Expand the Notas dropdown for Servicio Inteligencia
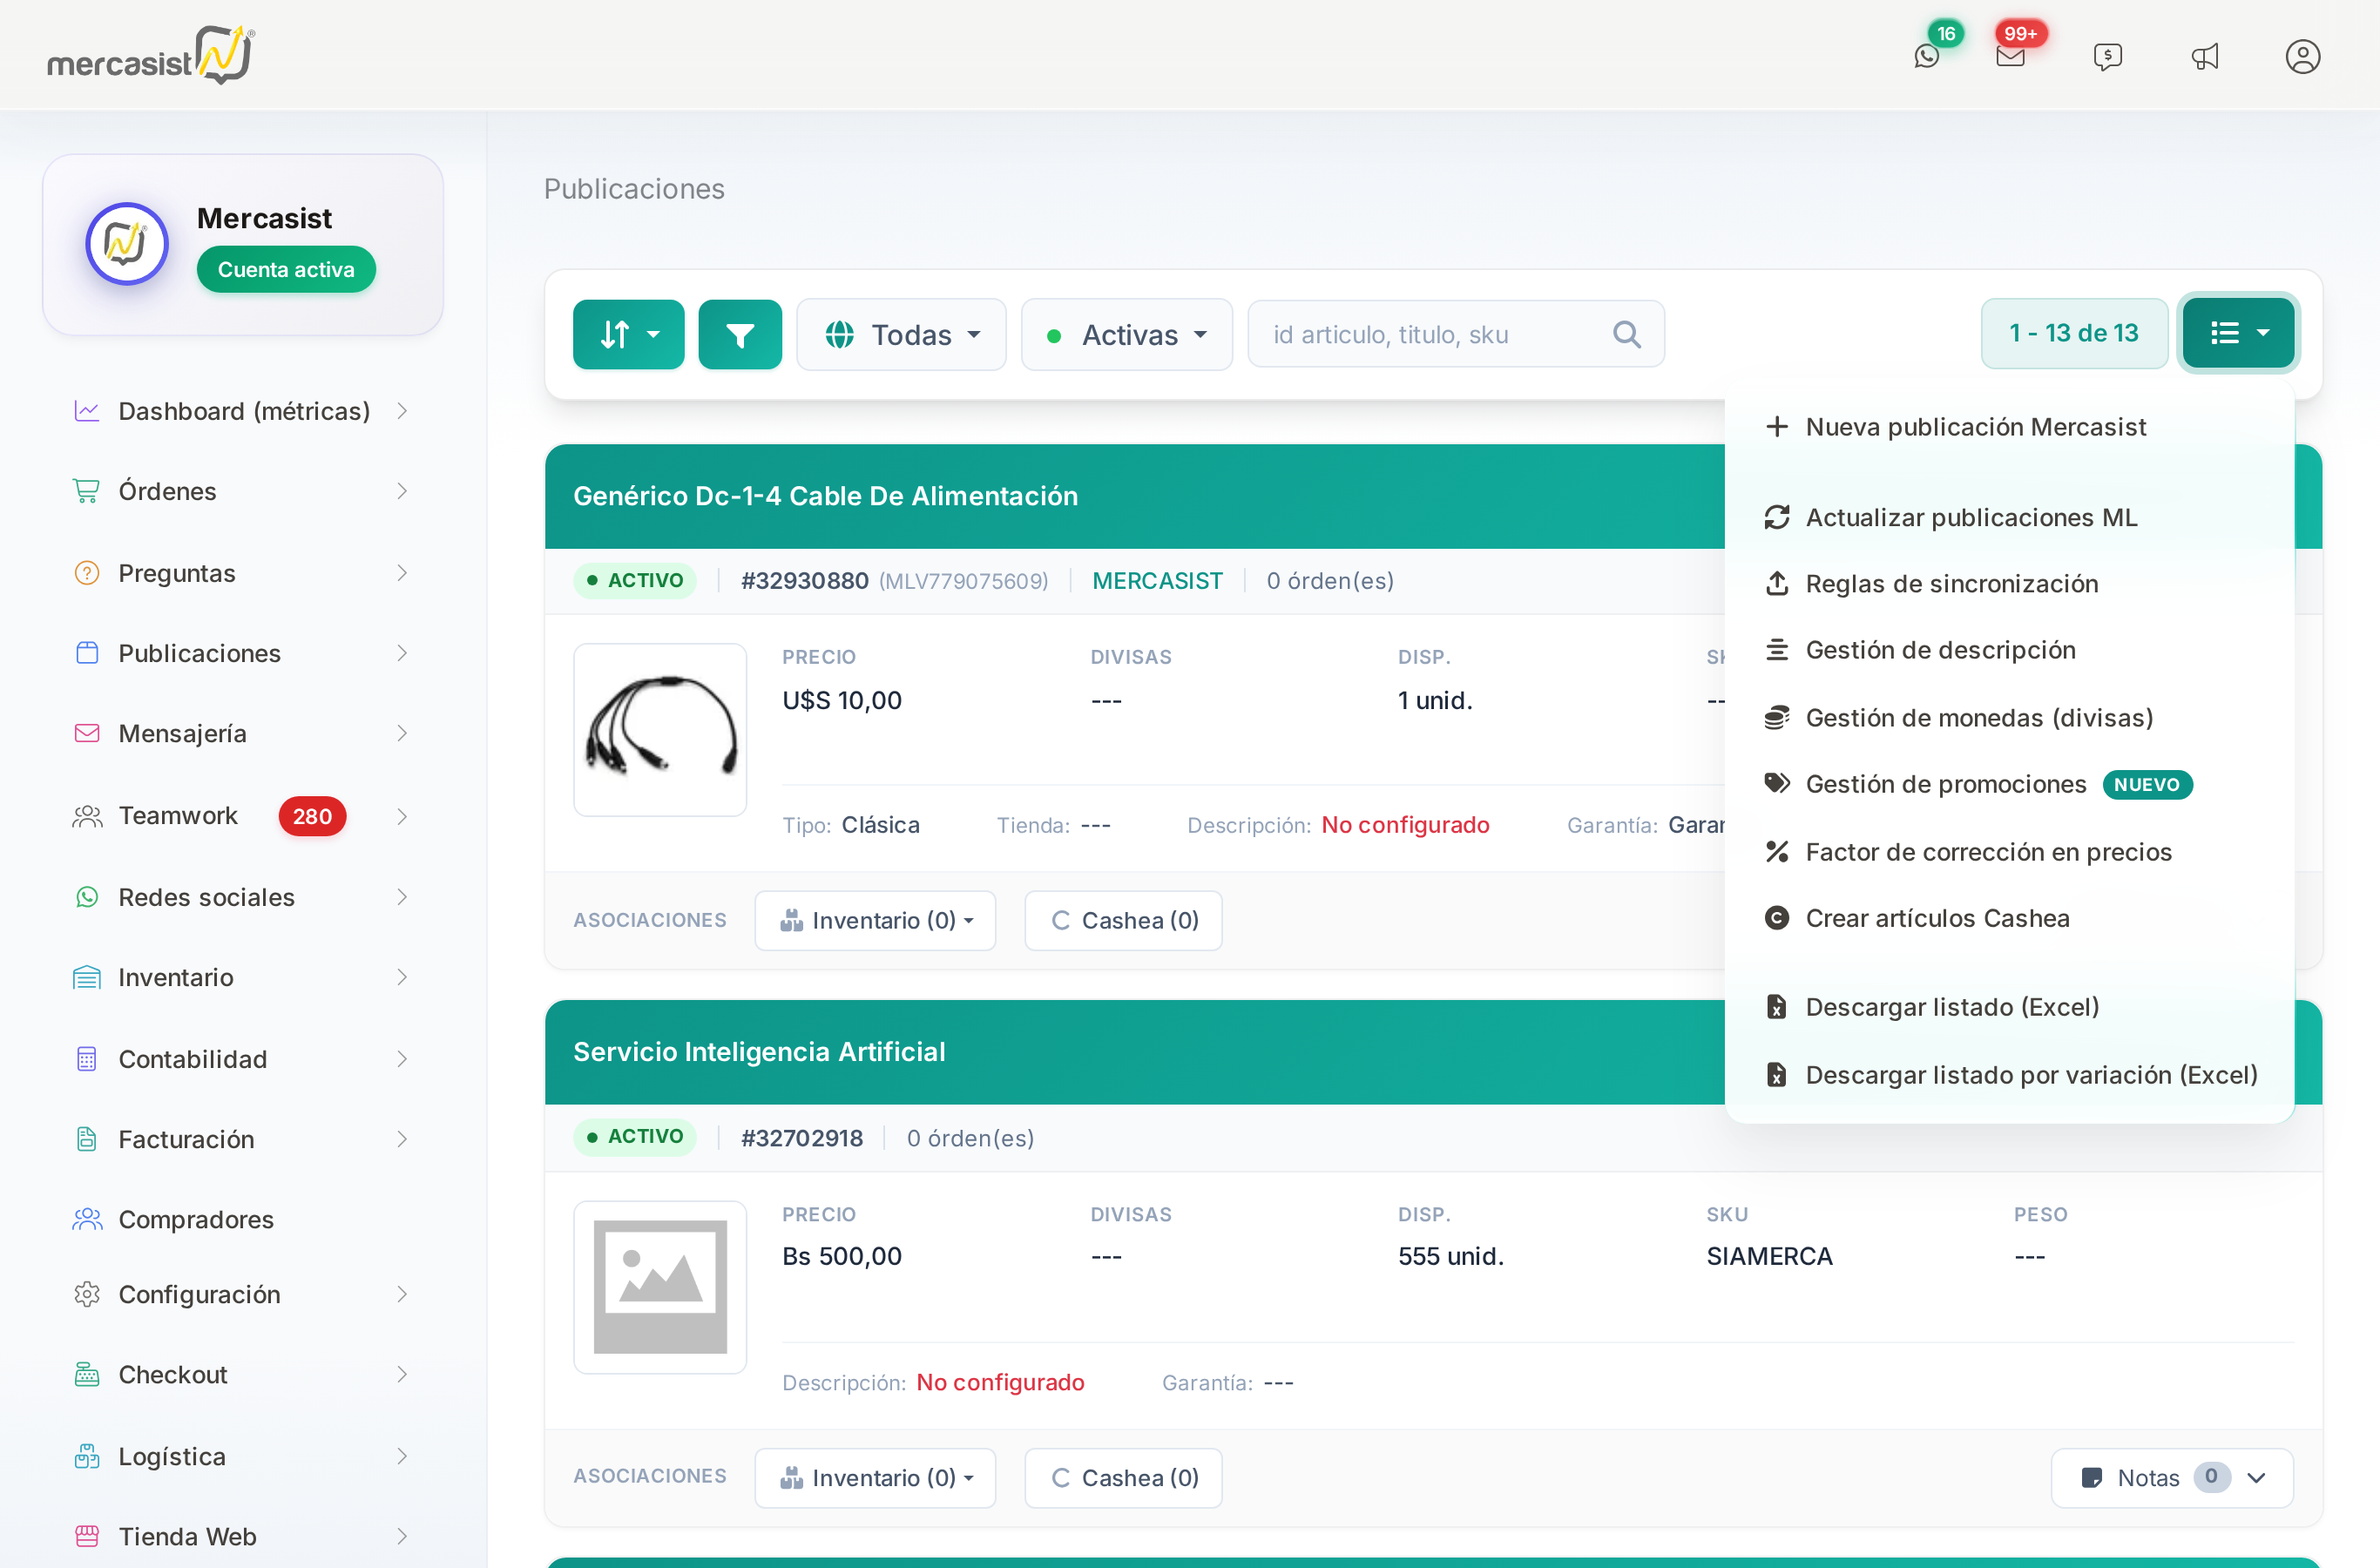Viewport: 2380px width, 1568px height. (x=2172, y=1477)
